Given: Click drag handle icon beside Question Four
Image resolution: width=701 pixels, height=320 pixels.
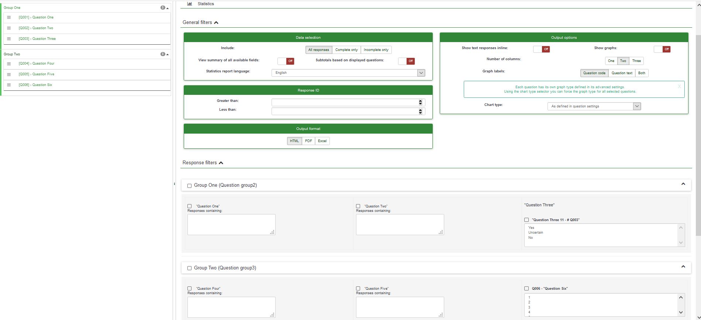Looking at the screenshot, I should pyautogui.click(x=9, y=63).
